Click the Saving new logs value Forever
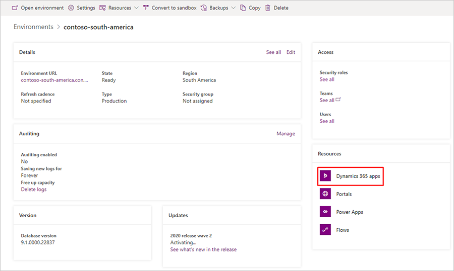The width and height of the screenshot is (454, 271). point(29,175)
